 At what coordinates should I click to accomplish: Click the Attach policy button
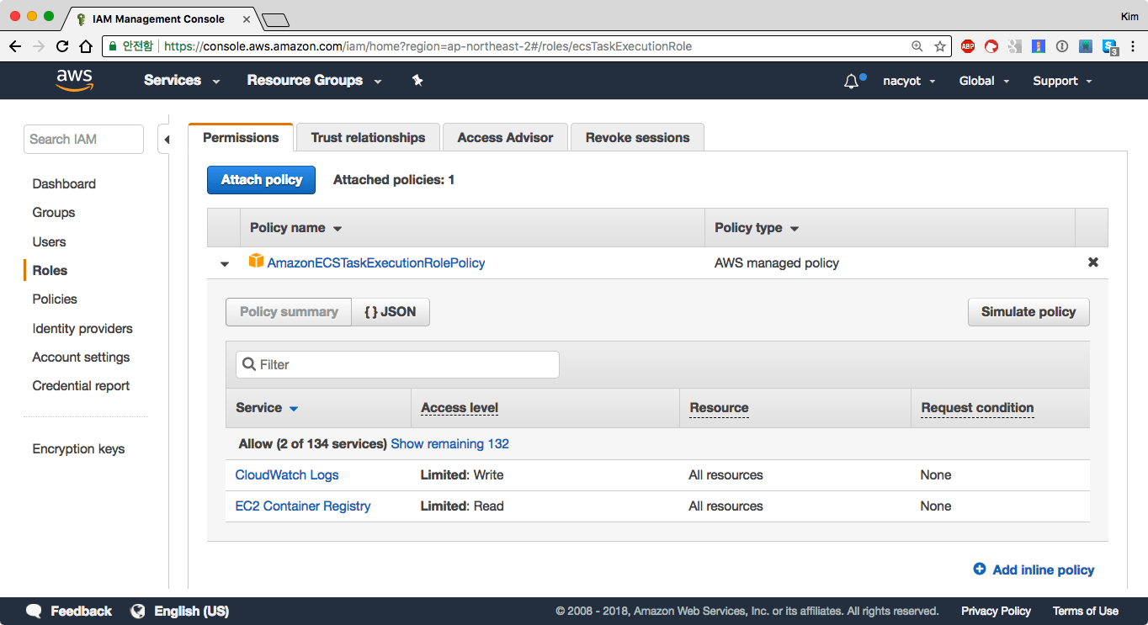[261, 179]
